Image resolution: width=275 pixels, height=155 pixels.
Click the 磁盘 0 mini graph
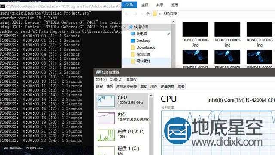[x=106, y=135]
